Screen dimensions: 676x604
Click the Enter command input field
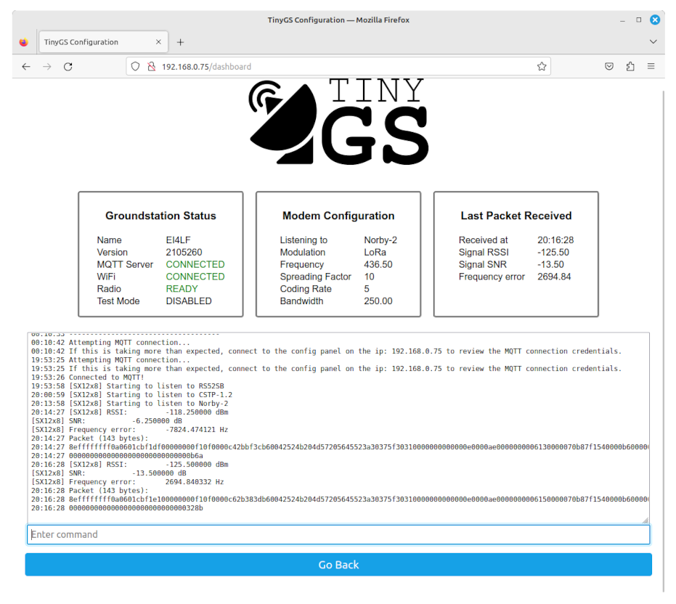[x=338, y=534]
